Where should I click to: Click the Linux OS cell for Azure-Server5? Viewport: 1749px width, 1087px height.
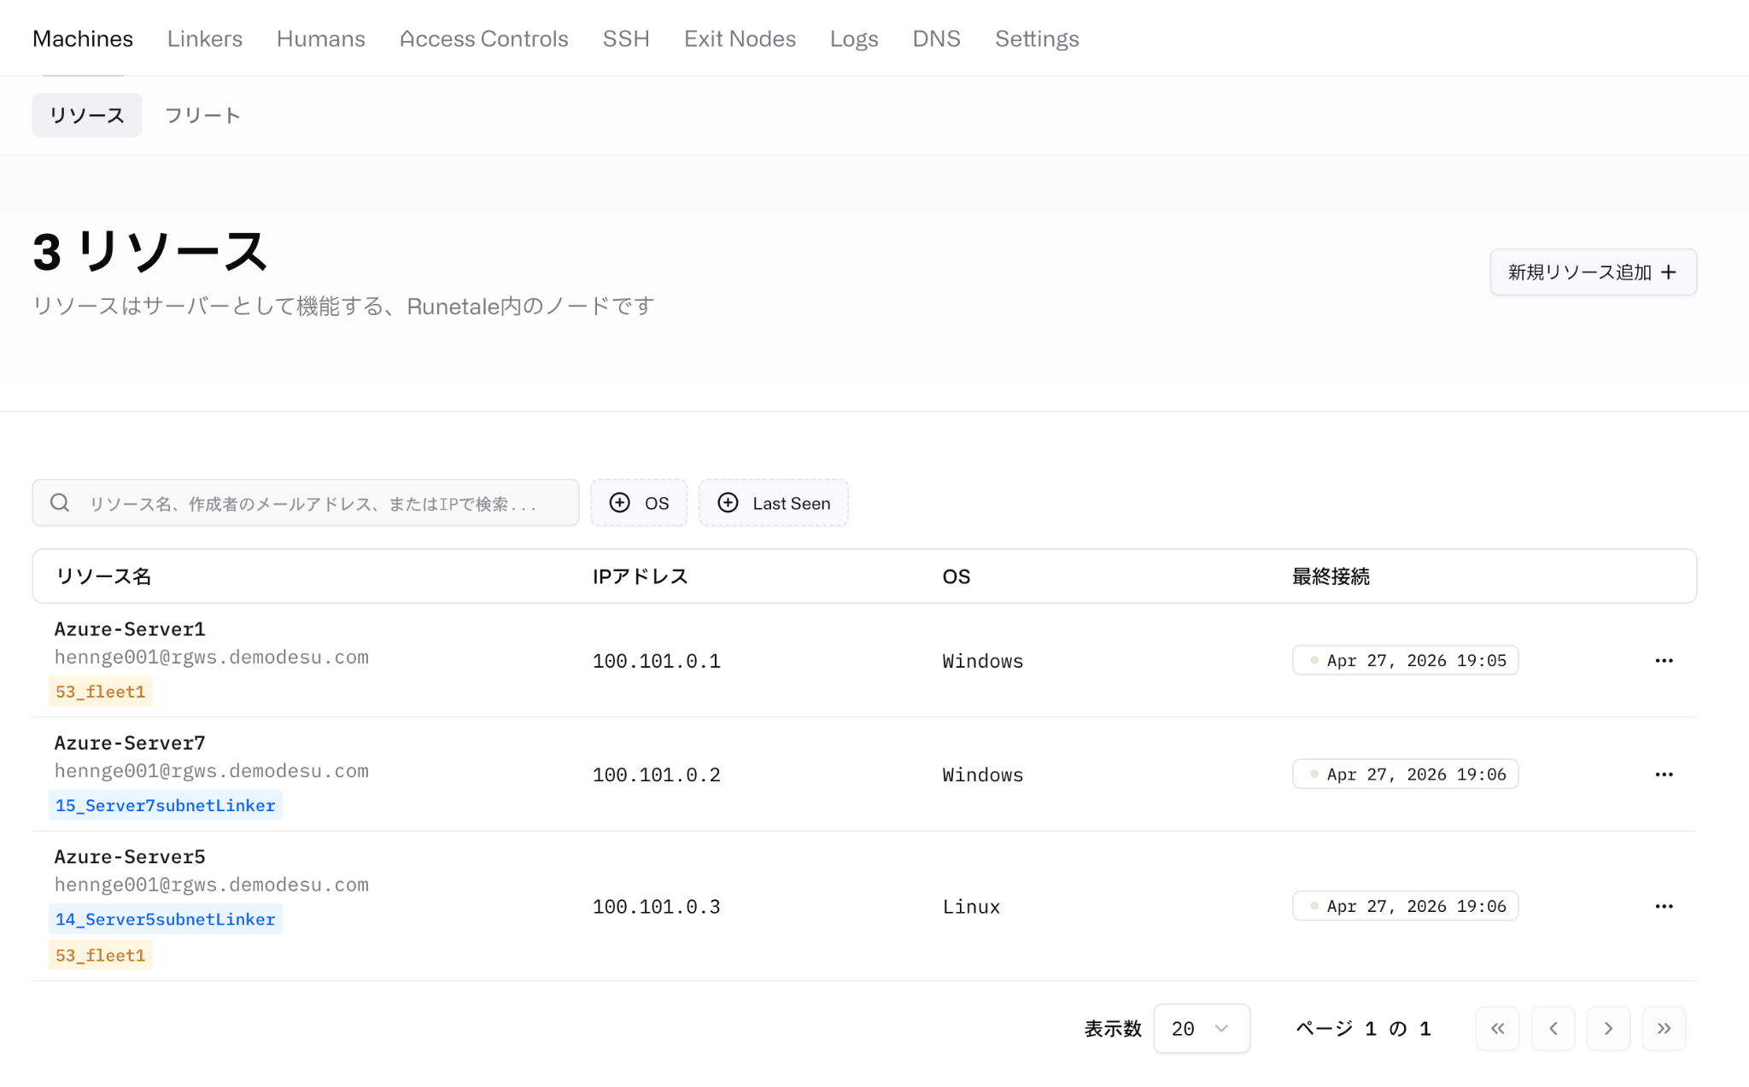click(971, 907)
